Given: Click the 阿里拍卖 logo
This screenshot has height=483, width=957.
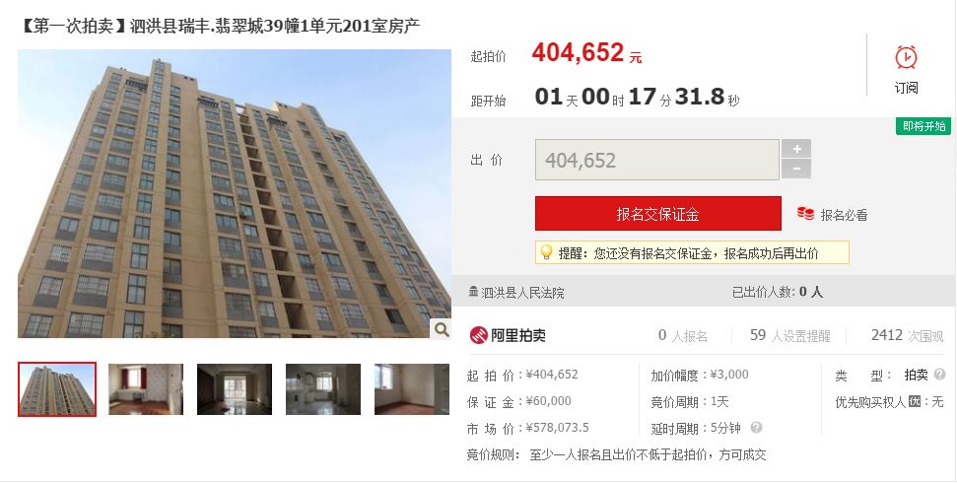Looking at the screenshot, I should pos(508,335).
